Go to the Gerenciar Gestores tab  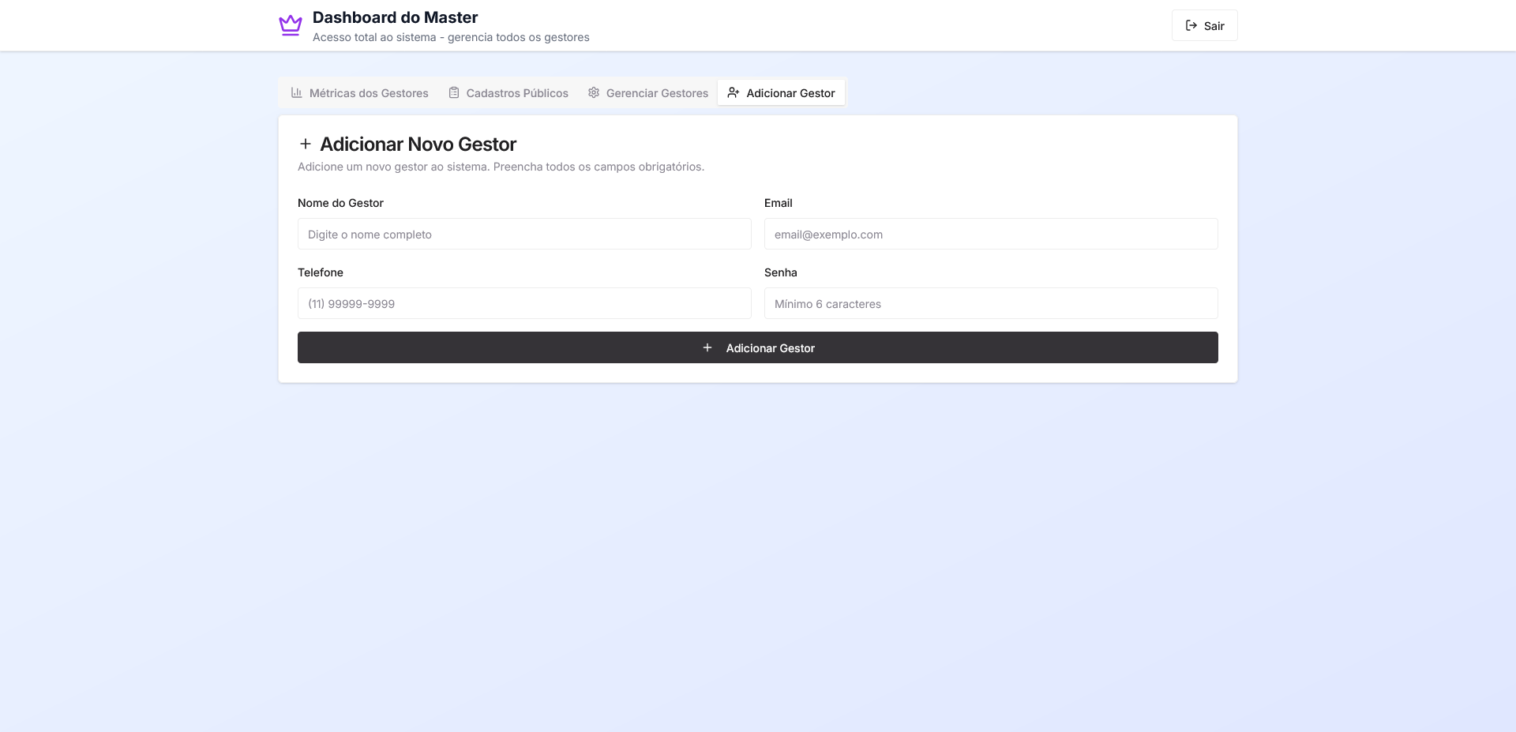pyautogui.click(x=657, y=93)
